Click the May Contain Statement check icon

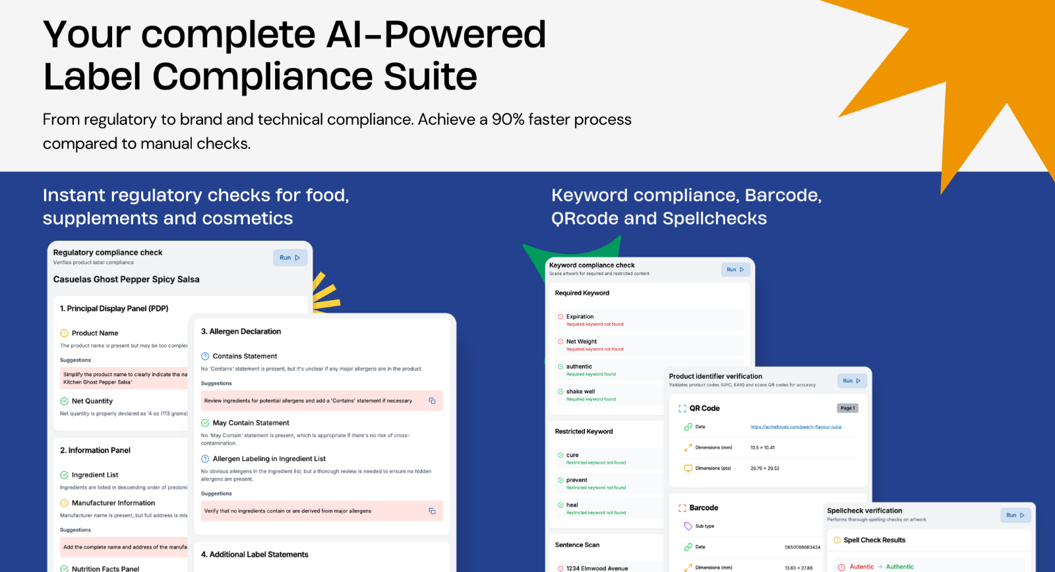[205, 423]
